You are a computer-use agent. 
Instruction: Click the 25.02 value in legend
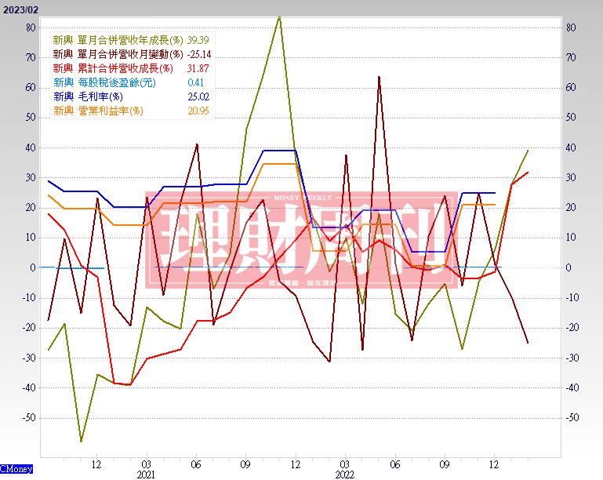(199, 96)
